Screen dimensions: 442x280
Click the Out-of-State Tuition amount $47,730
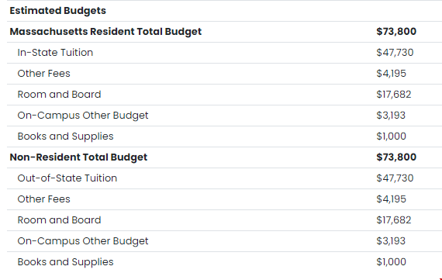395,178
